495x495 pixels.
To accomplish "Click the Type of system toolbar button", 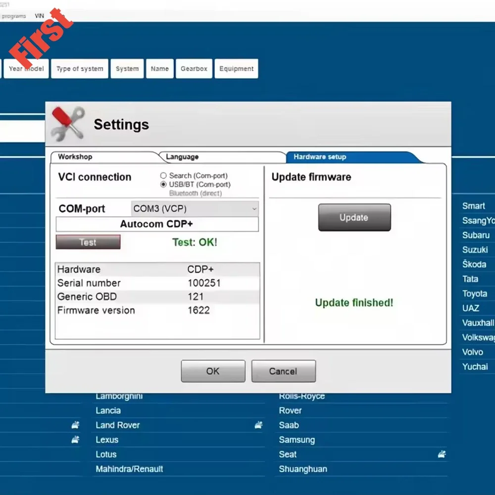I will (79, 68).
